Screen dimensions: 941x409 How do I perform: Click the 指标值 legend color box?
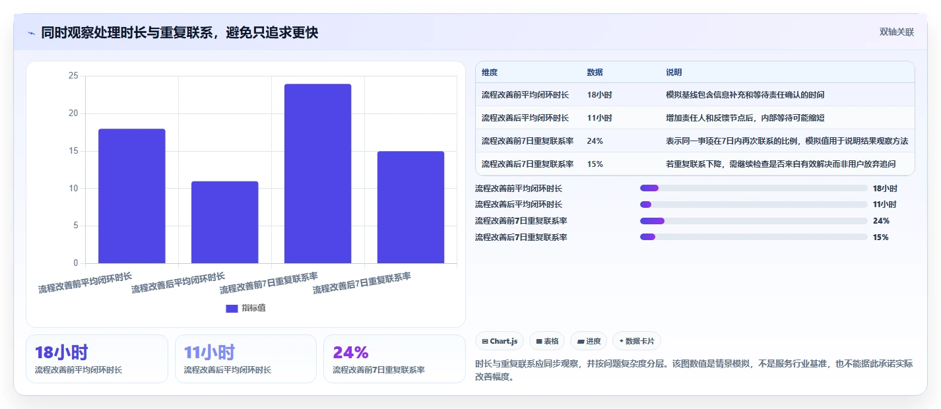tap(232, 308)
